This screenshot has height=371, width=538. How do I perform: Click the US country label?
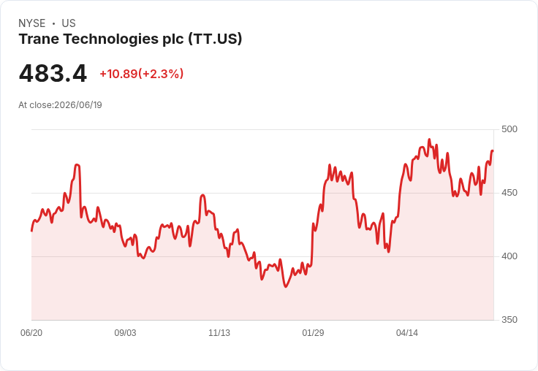69,23
